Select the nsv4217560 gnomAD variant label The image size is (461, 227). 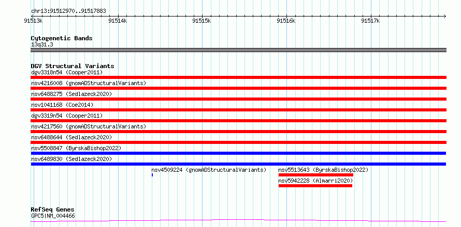[x=89, y=126]
